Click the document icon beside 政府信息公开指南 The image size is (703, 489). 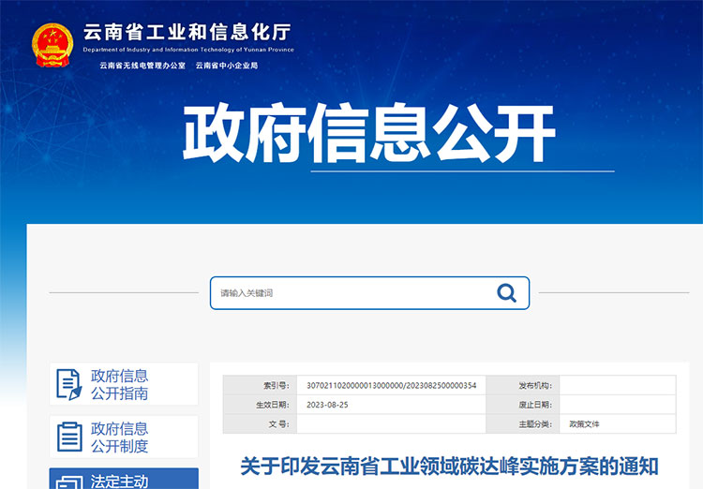pos(69,384)
